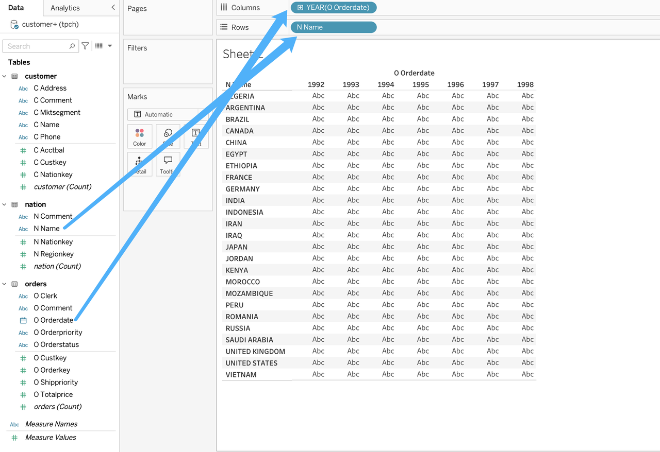The height and width of the screenshot is (452, 660).
Task: Click the Tooltip button on Marks card
Action: point(168,164)
